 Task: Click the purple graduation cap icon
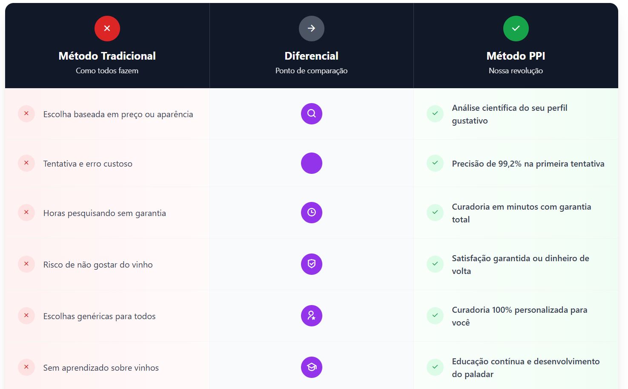312,367
